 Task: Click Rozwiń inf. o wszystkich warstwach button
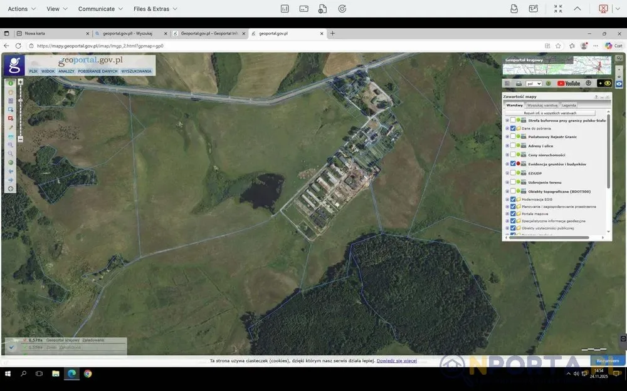550,113
